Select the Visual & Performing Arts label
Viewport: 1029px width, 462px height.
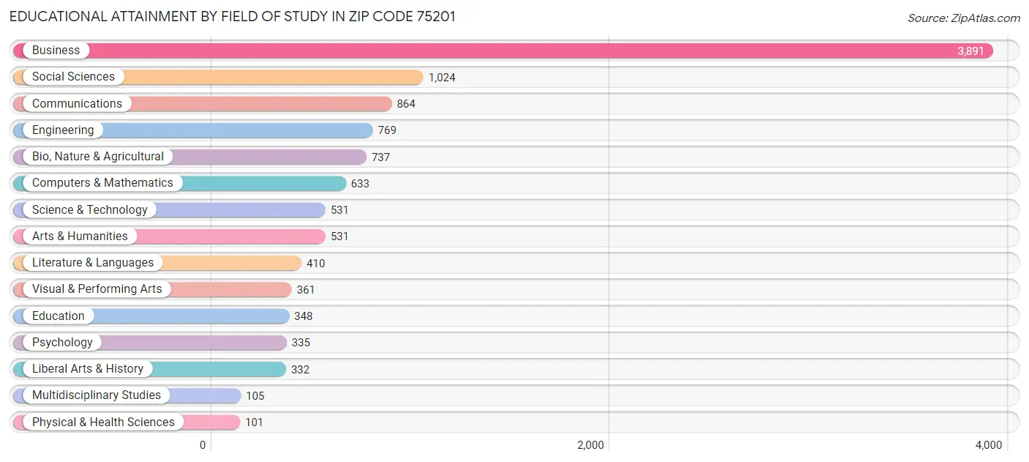pos(97,288)
